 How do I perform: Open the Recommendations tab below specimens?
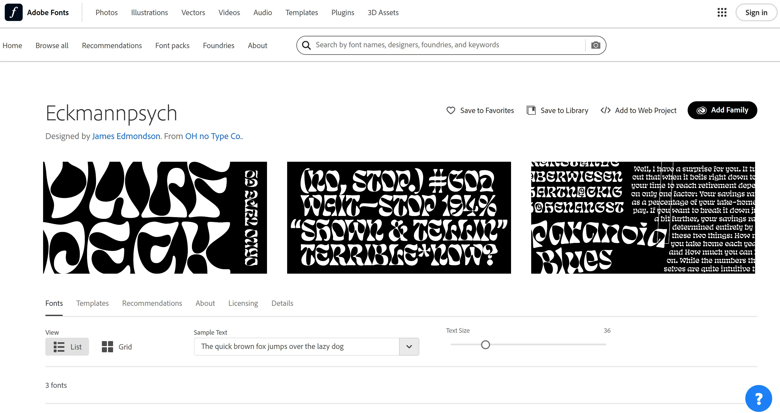coord(152,303)
